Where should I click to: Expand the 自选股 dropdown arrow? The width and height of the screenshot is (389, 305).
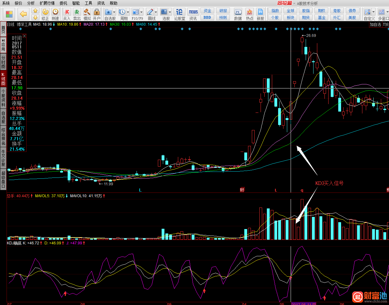(x=114, y=12)
